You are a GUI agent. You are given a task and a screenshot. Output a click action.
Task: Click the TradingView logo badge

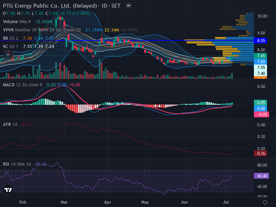pos(8,190)
